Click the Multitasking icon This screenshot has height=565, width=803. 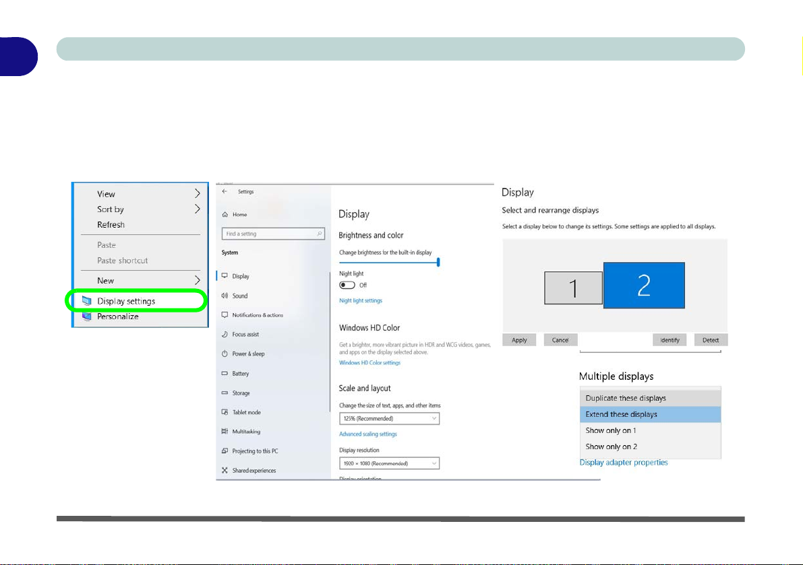[225, 431]
